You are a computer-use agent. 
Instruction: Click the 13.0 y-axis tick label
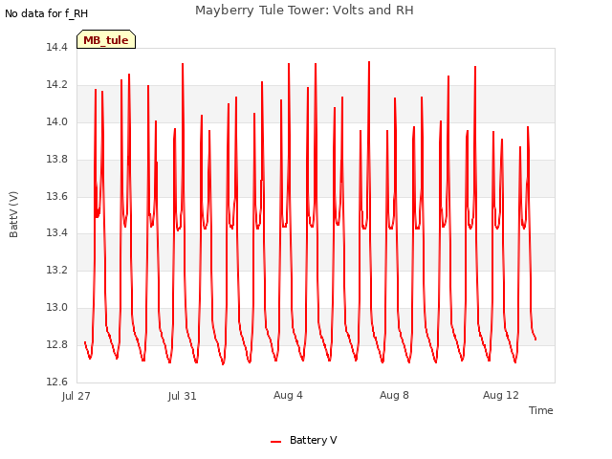(x=57, y=308)
